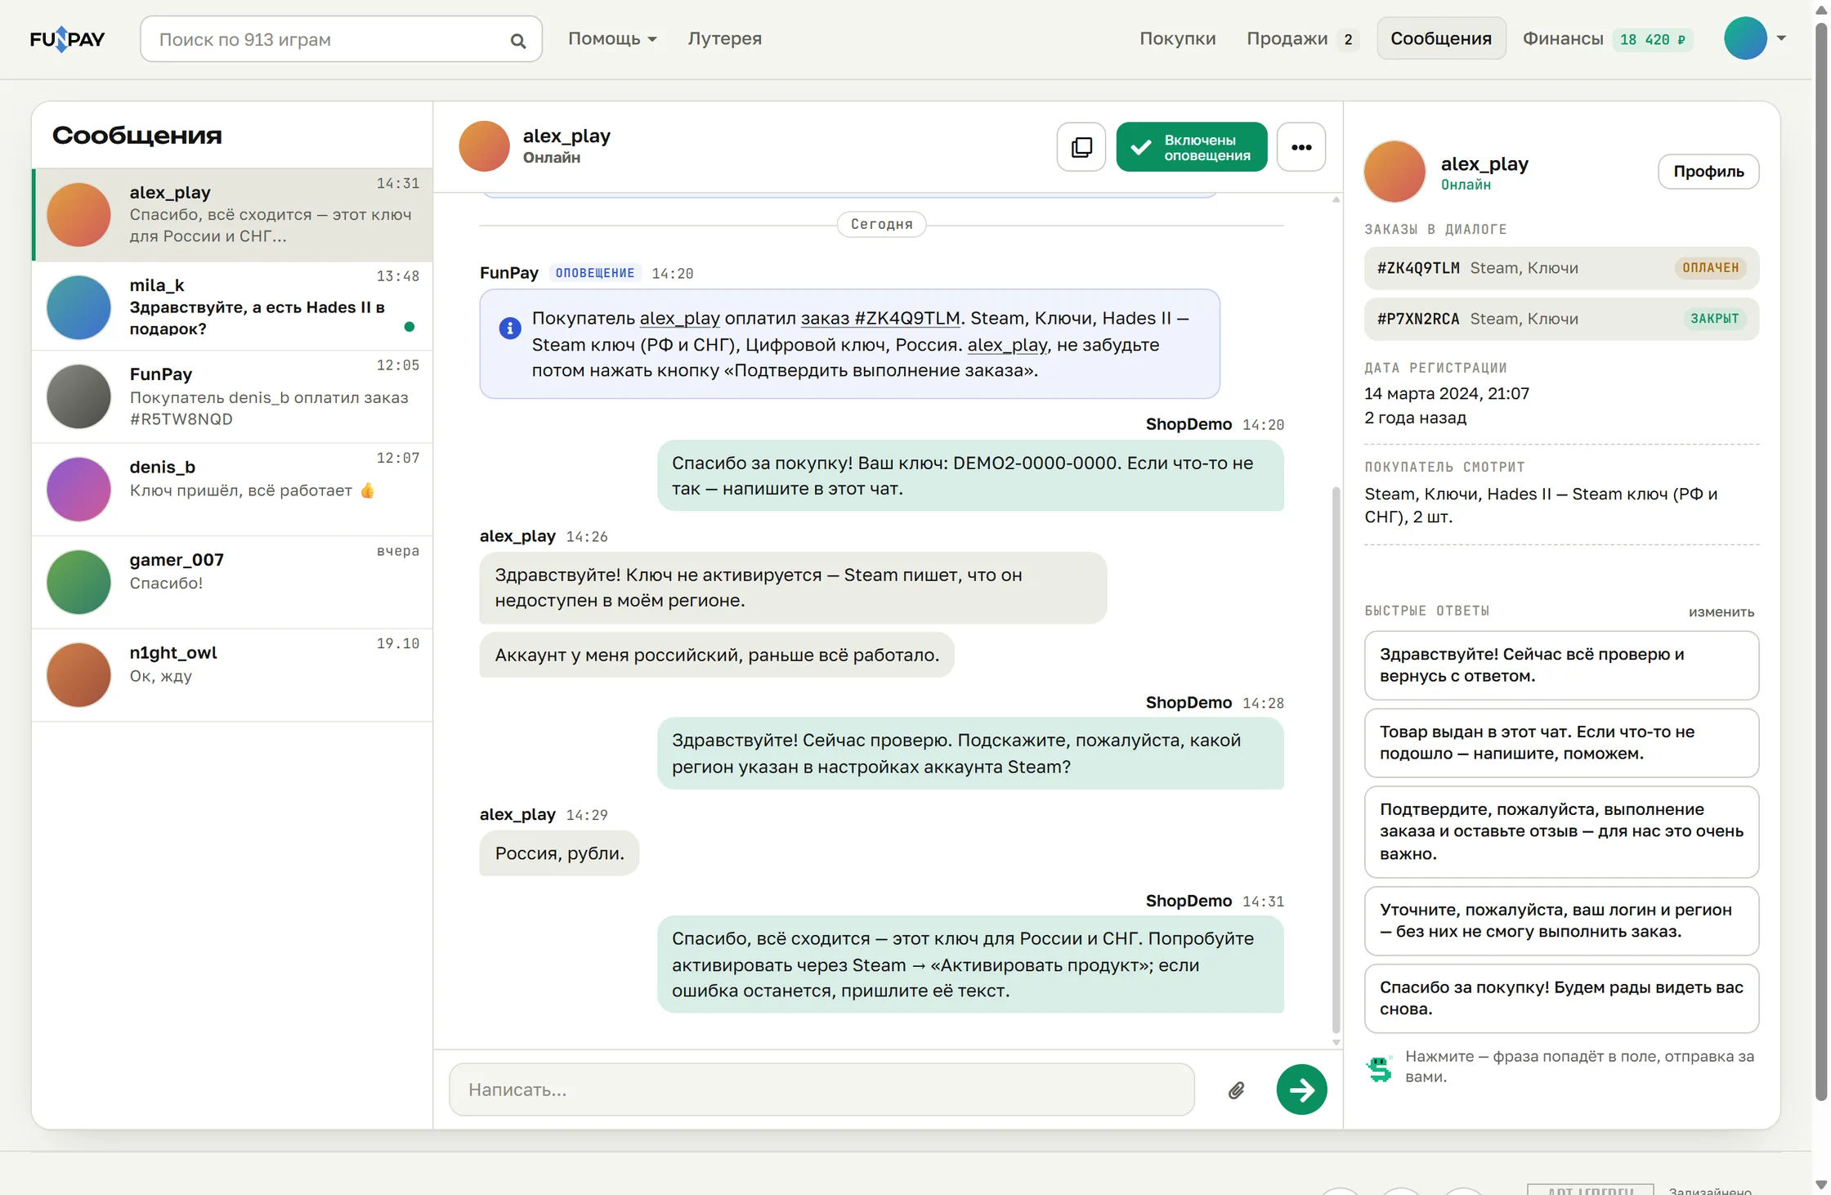
Task: Insert quick reply 'Здравствуйте! Сейчас всё проверю'
Action: (1560, 665)
